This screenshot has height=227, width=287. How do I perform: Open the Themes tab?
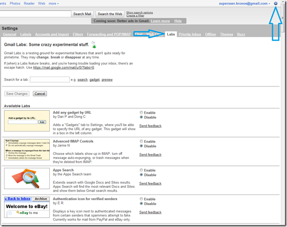point(226,34)
